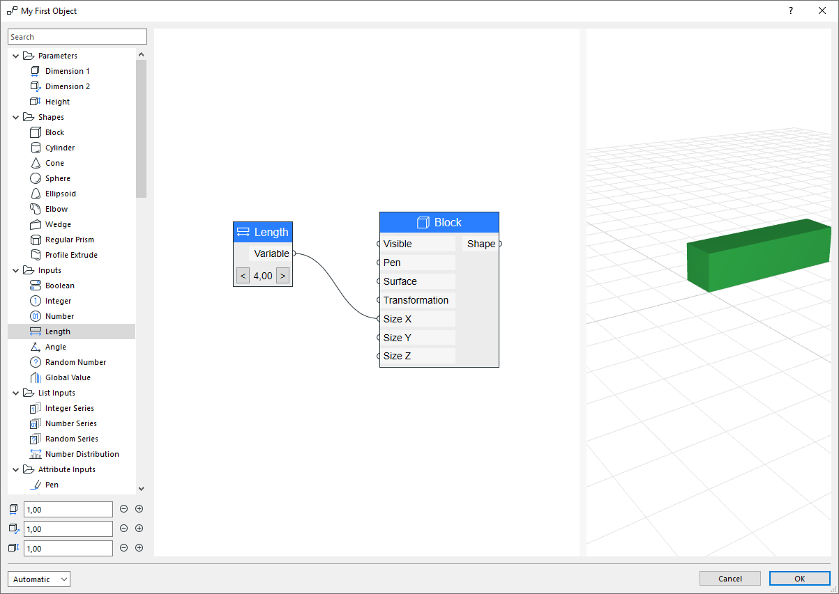Decrease the second dimension with minus button

coord(123,529)
